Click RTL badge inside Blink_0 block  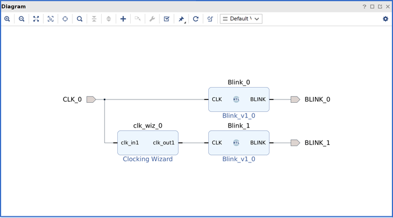click(236, 99)
